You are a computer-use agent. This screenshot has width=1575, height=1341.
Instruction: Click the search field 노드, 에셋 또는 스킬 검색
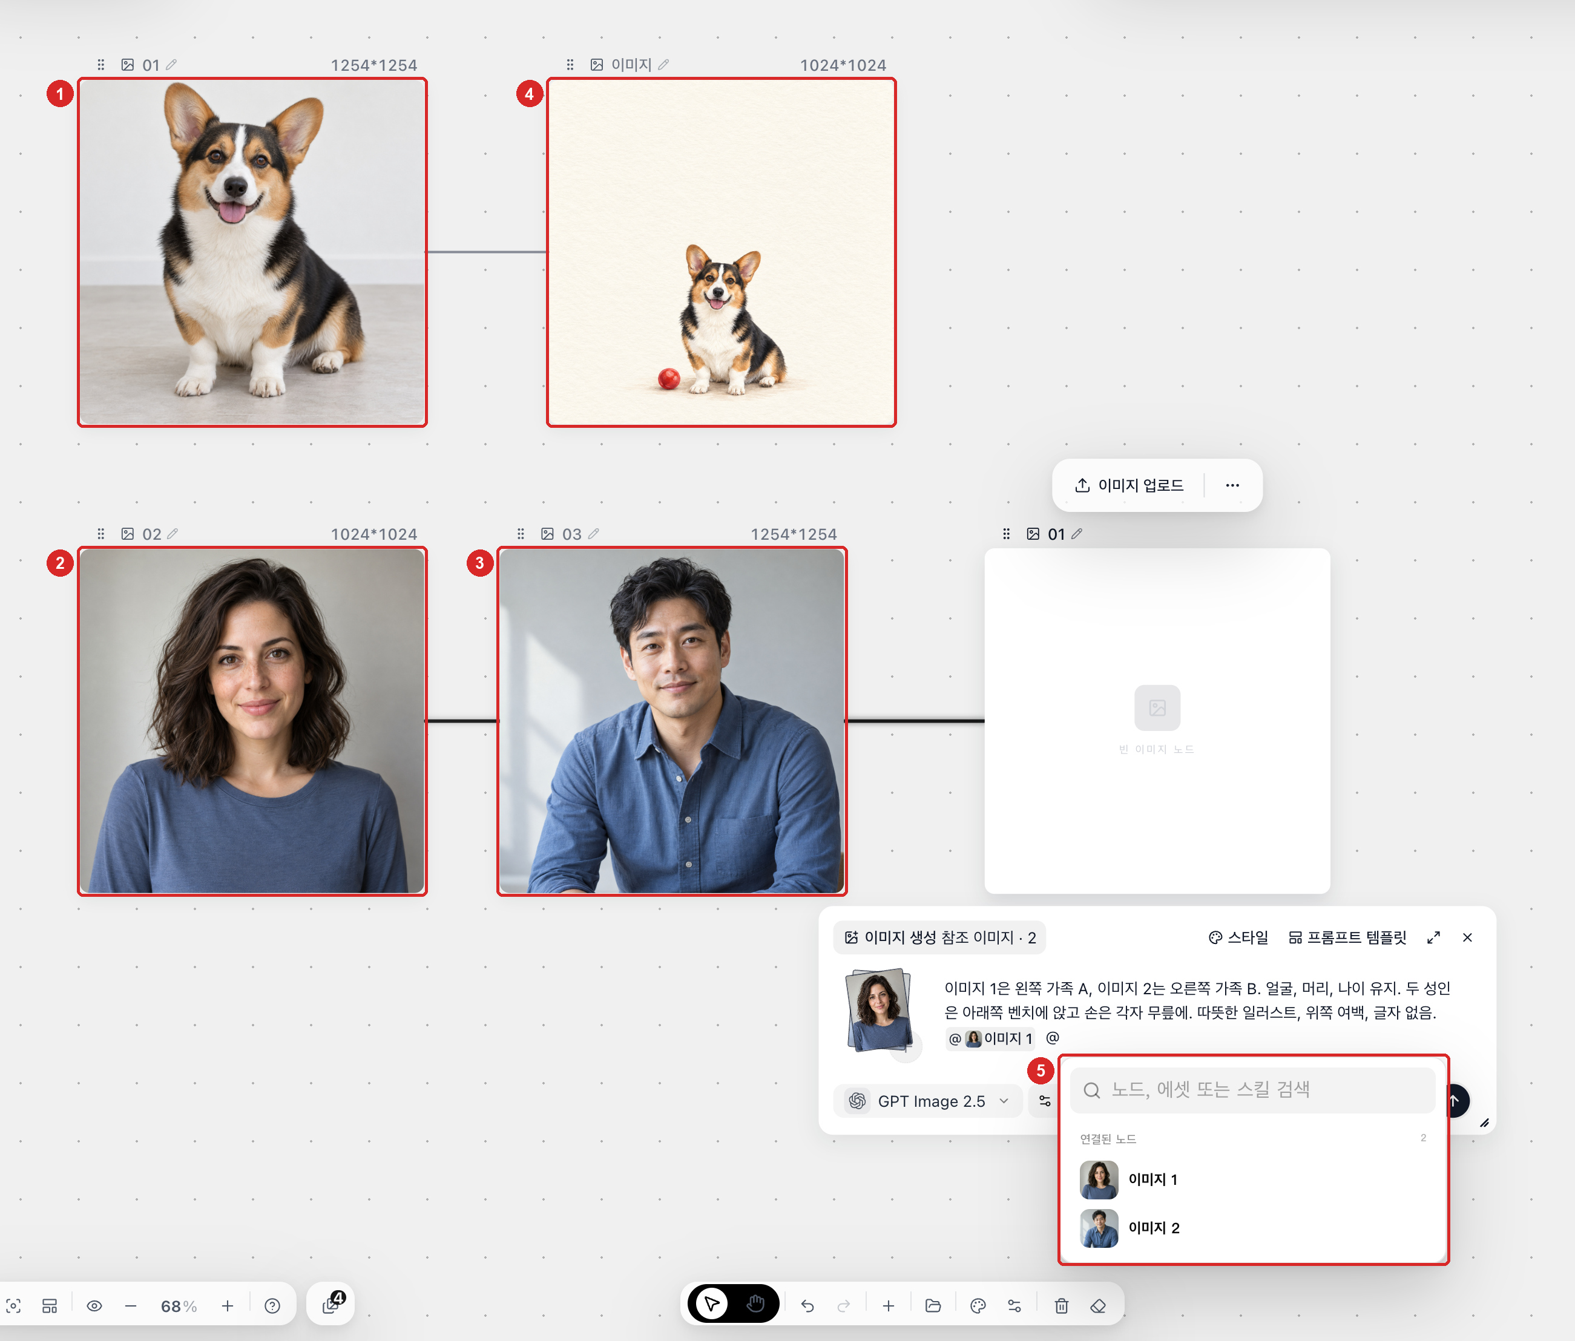pyautogui.click(x=1253, y=1089)
